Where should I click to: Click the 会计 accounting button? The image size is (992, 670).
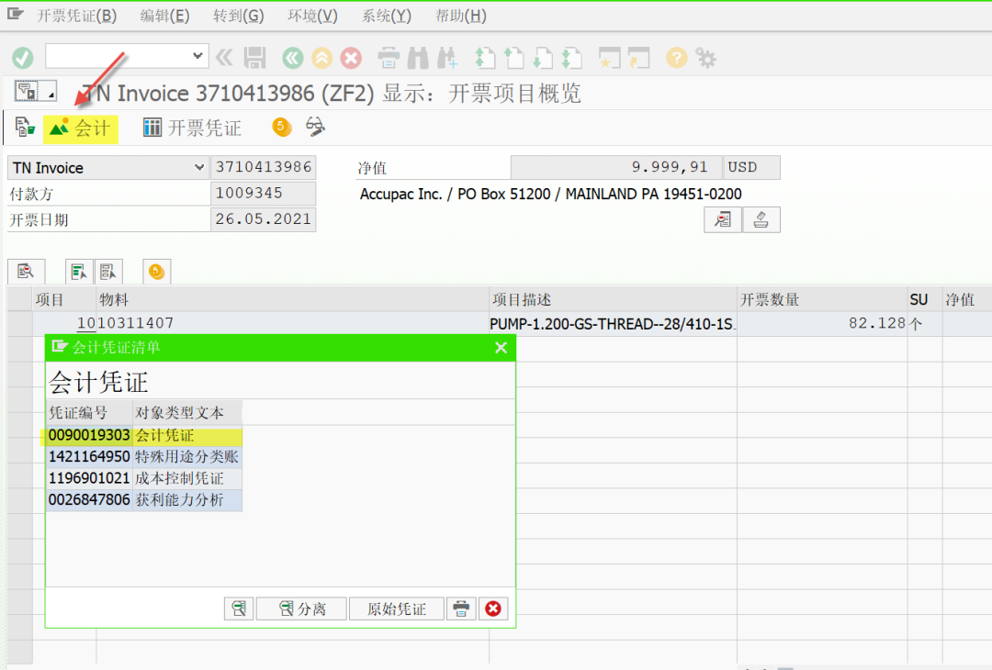pos(80,128)
